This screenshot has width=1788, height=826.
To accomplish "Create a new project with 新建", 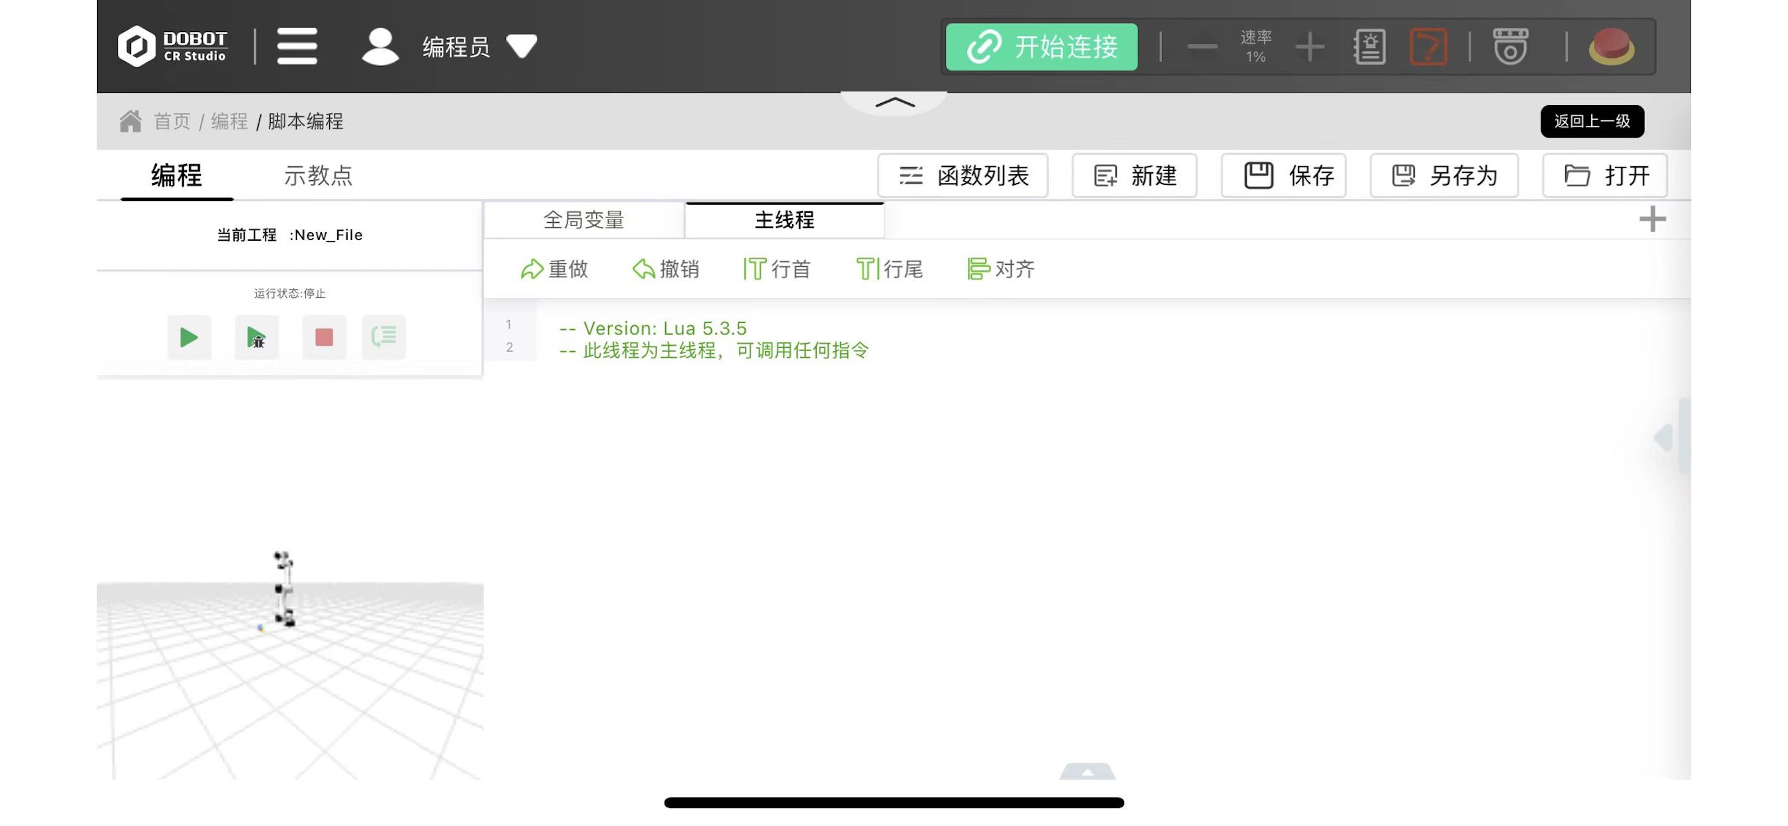I will pos(1134,176).
